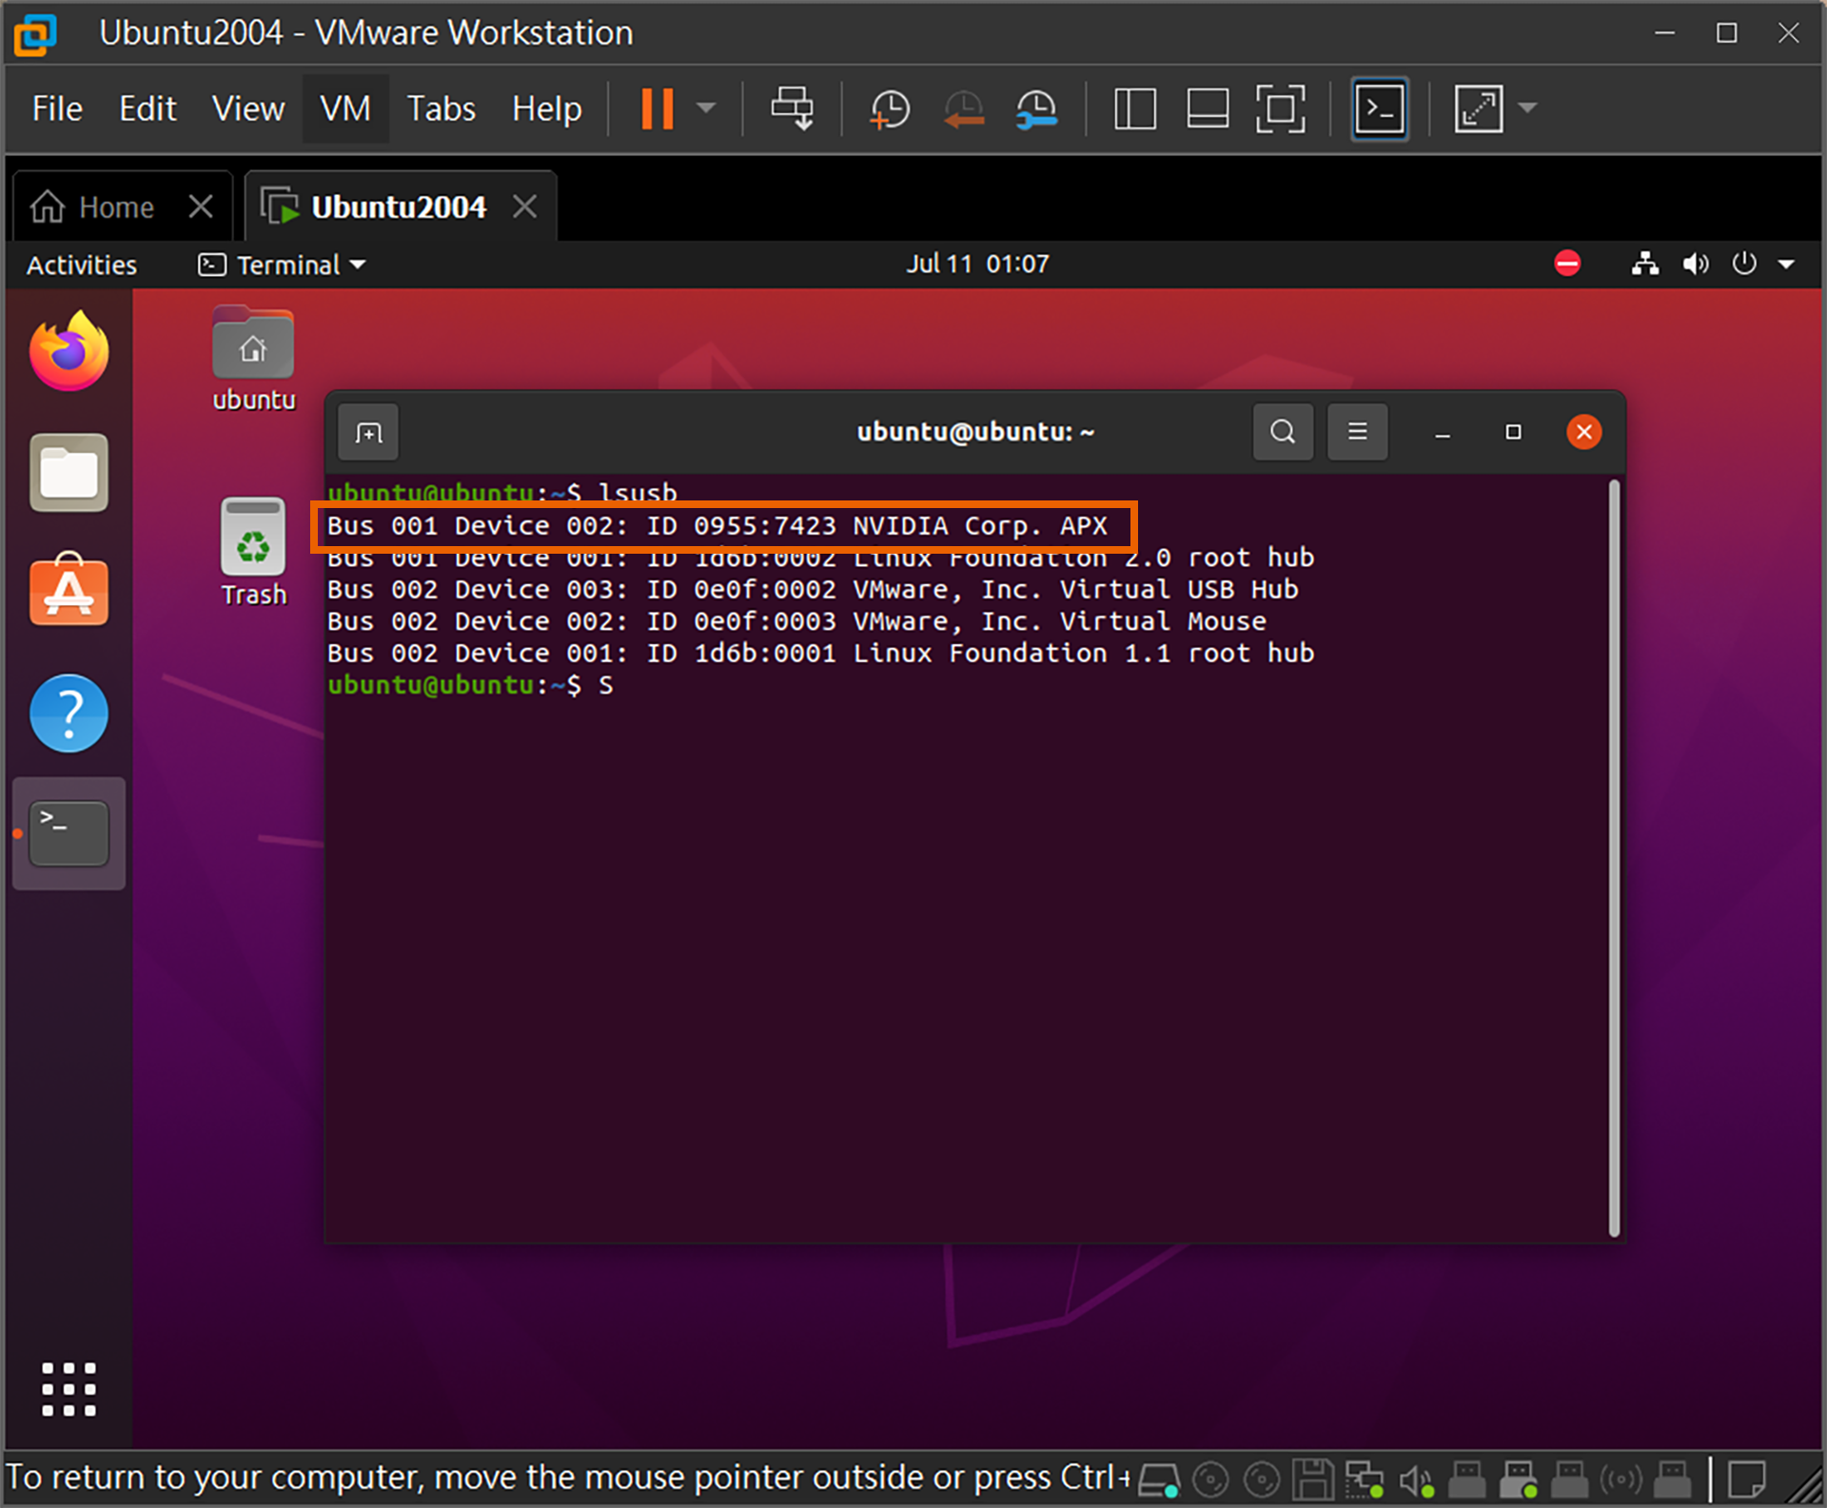
Task: Revert the VM to its previous snapshot
Action: (963, 108)
